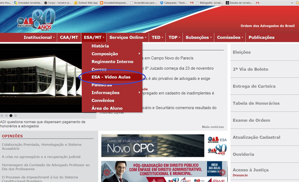
Task: Open ADI questiona normas headline
Action: [x=43, y=124]
